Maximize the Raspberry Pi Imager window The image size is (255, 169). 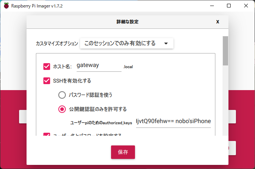coord(229,6)
